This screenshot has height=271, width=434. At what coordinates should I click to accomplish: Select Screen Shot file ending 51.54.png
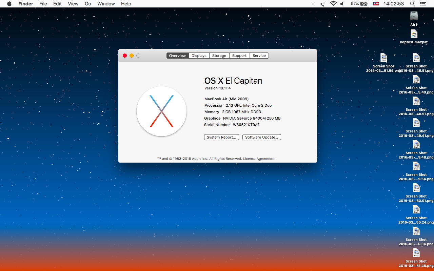pyautogui.click(x=383, y=58)
